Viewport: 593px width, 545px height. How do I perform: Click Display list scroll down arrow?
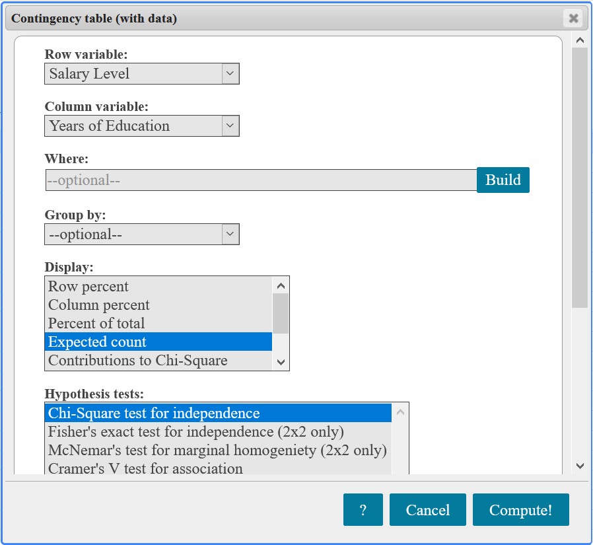point(281,362)
